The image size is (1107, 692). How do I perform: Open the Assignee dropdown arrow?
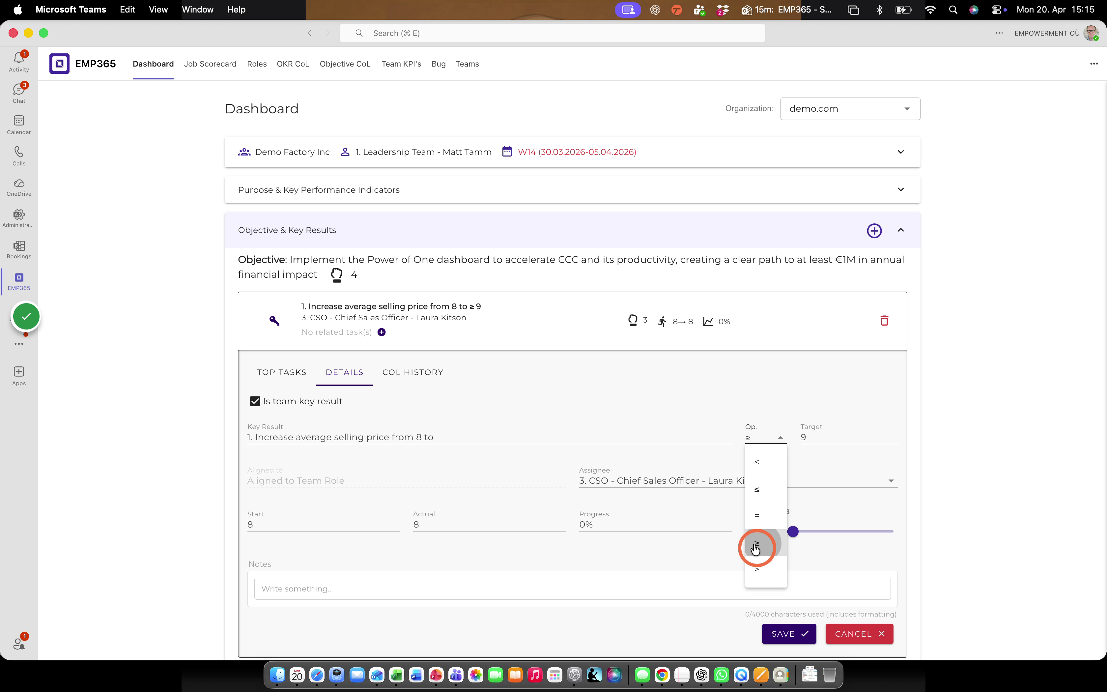(x=891, y=481)
